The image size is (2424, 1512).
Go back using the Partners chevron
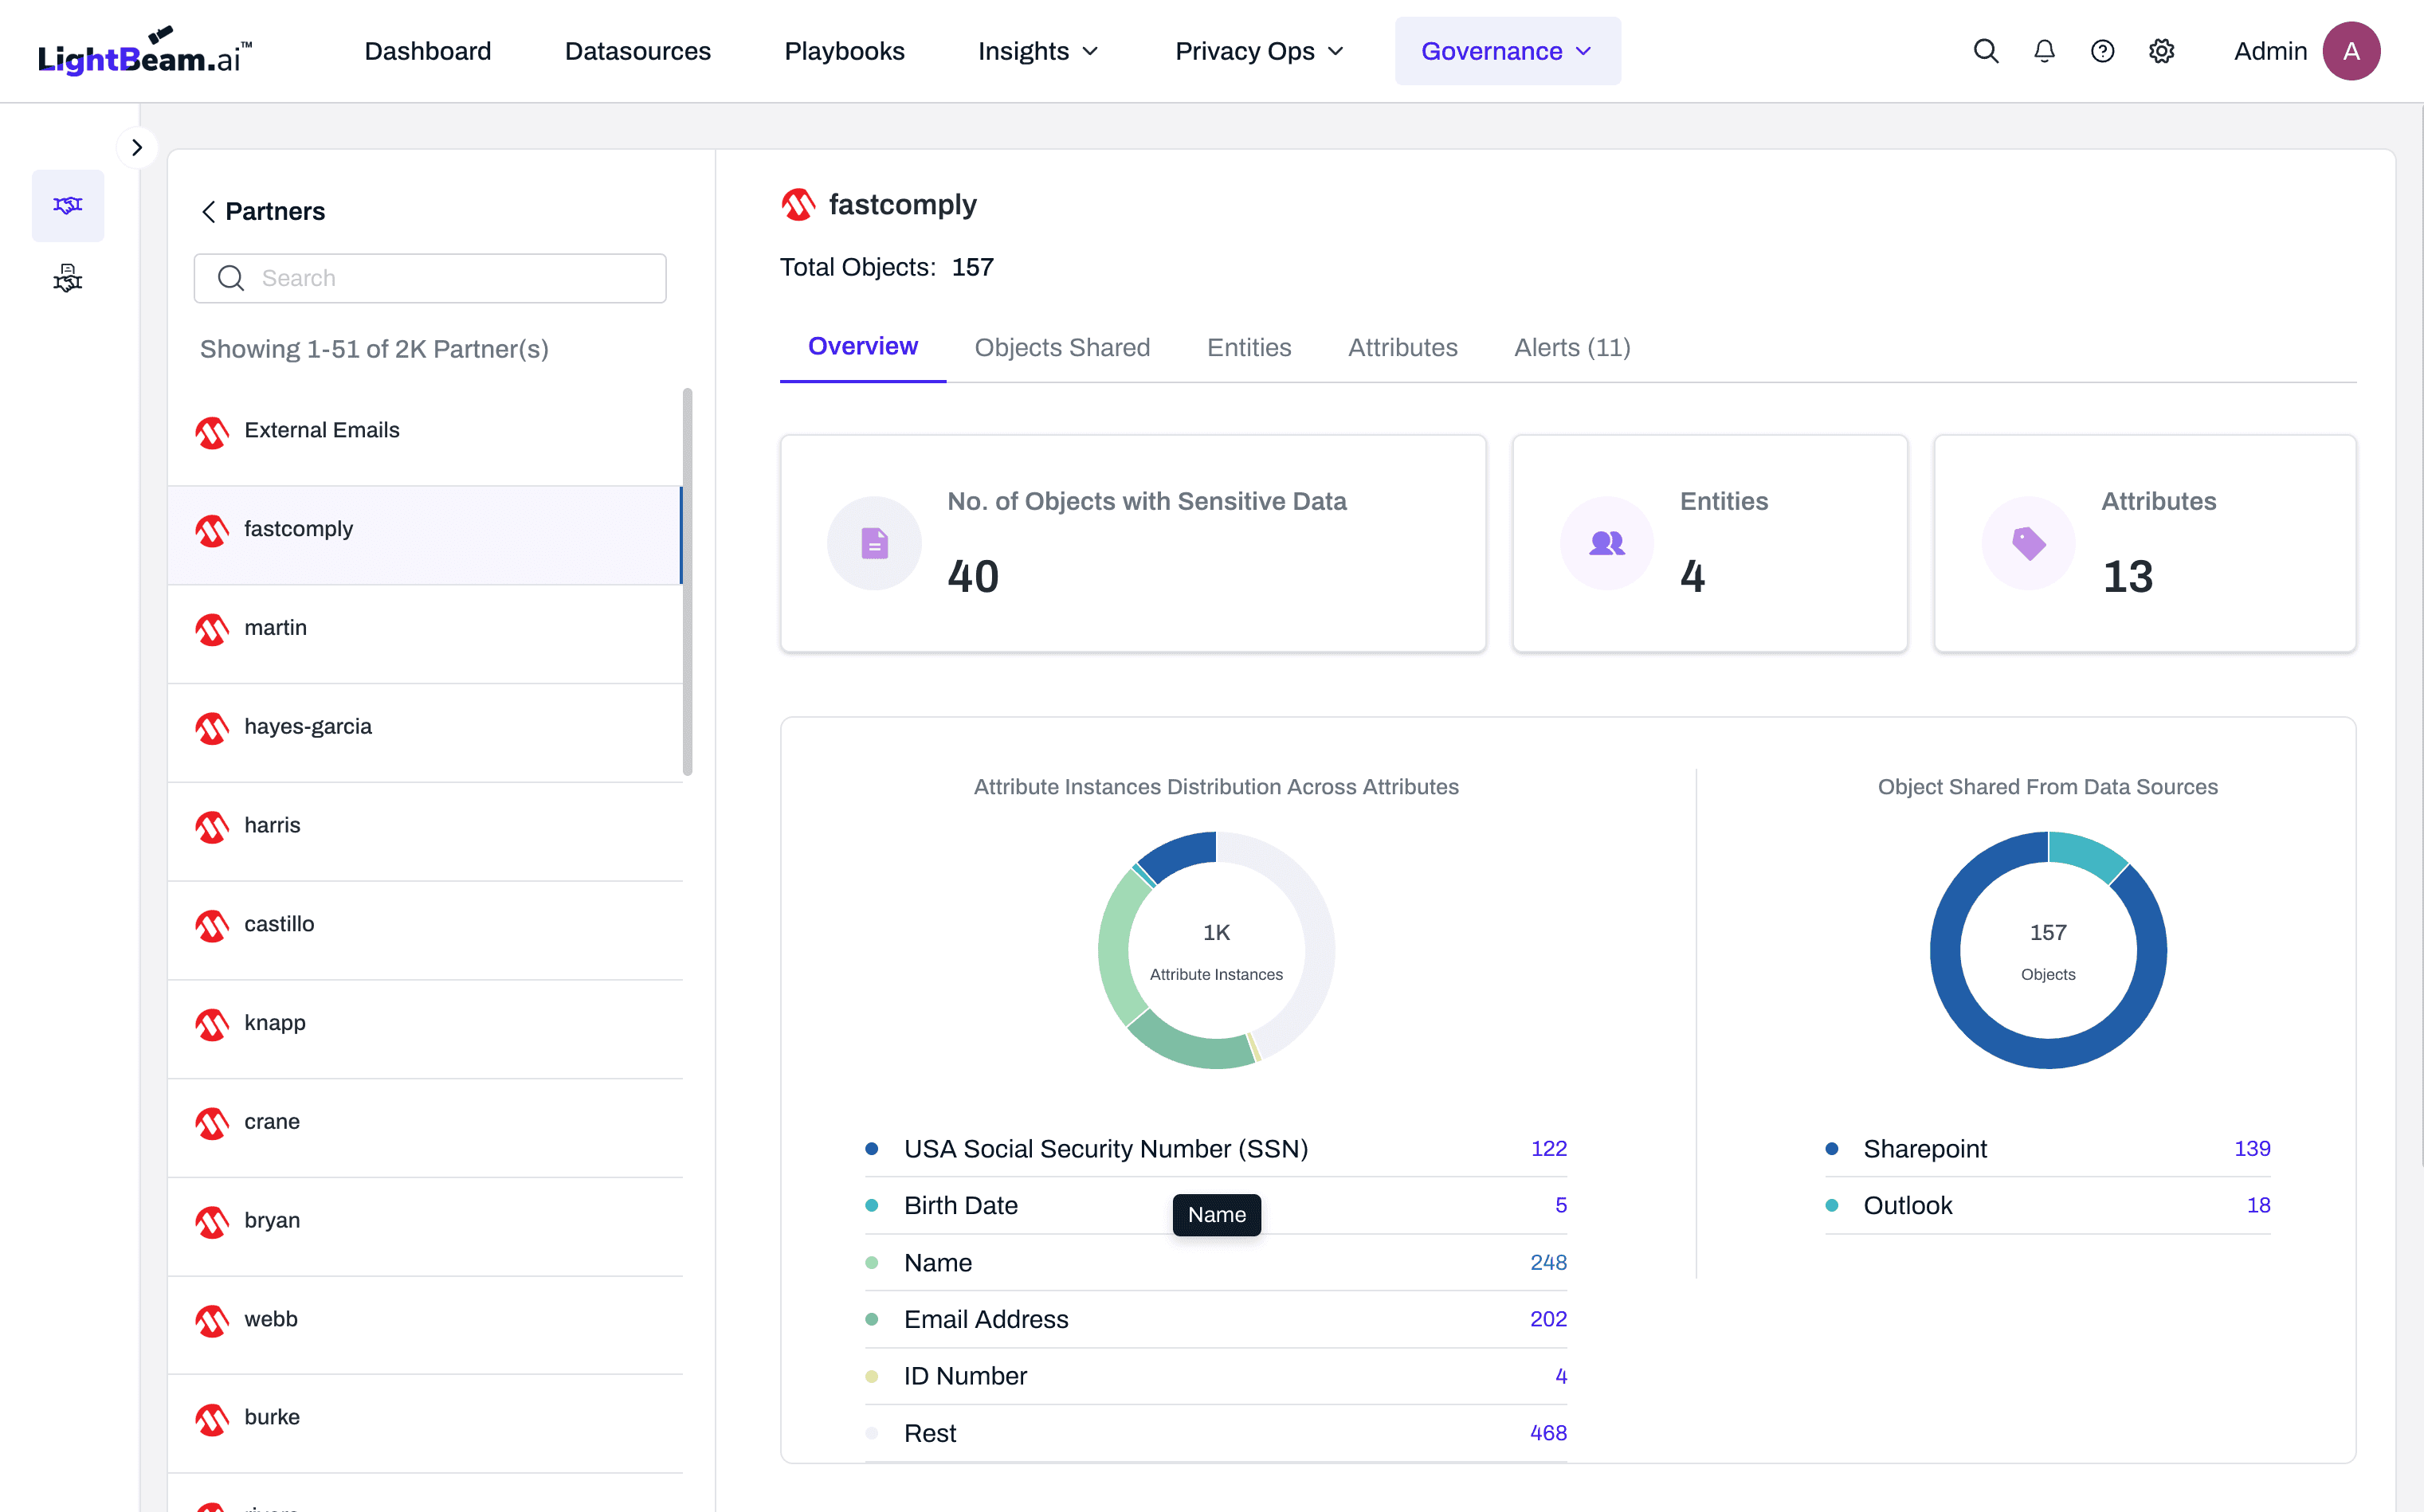click(208, 211)
